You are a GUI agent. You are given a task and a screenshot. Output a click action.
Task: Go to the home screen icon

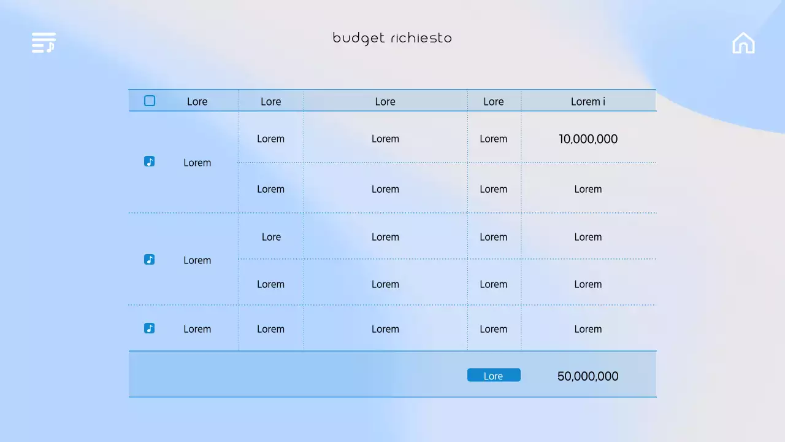pos(743,43)
